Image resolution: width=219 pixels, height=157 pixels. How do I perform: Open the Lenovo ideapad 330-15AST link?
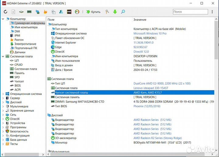[x=151, y=88]
